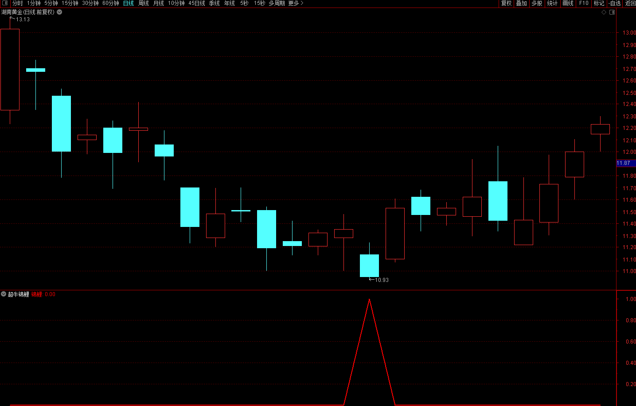Expand the 湖南黄金 chart title dropdown arrow

59,12
